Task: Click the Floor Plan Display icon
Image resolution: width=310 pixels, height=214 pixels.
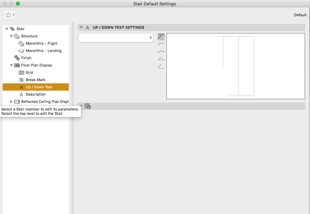Action: click(17, 65)
